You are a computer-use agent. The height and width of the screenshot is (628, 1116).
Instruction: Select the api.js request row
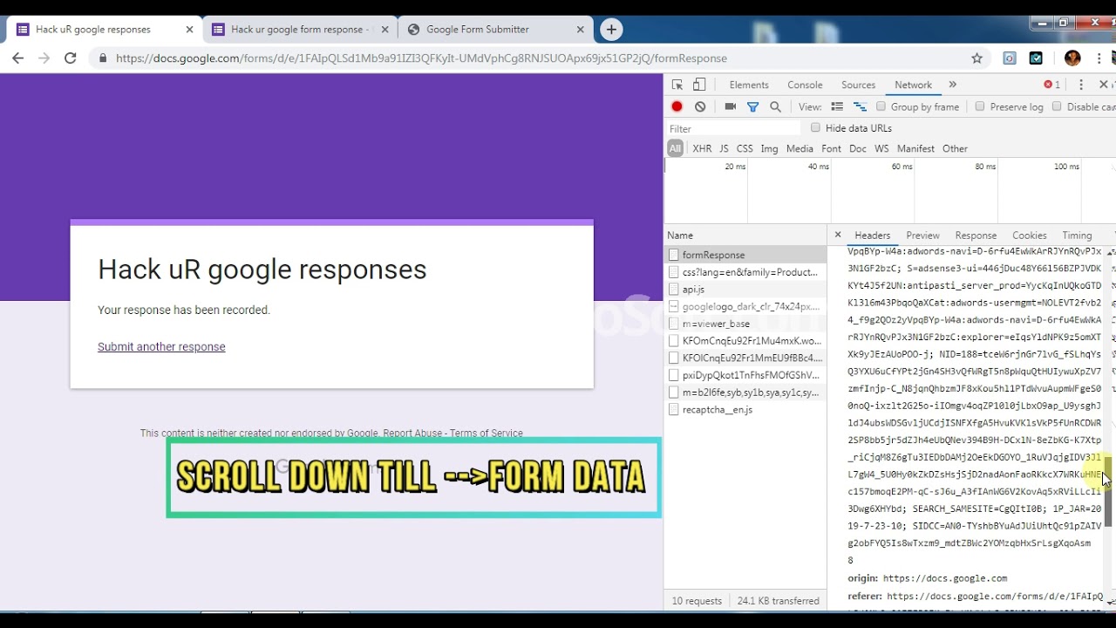[745, 290]
